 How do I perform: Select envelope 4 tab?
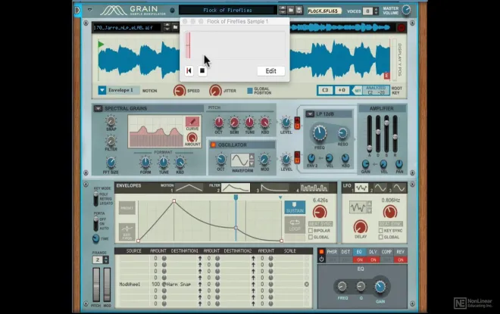314,188
